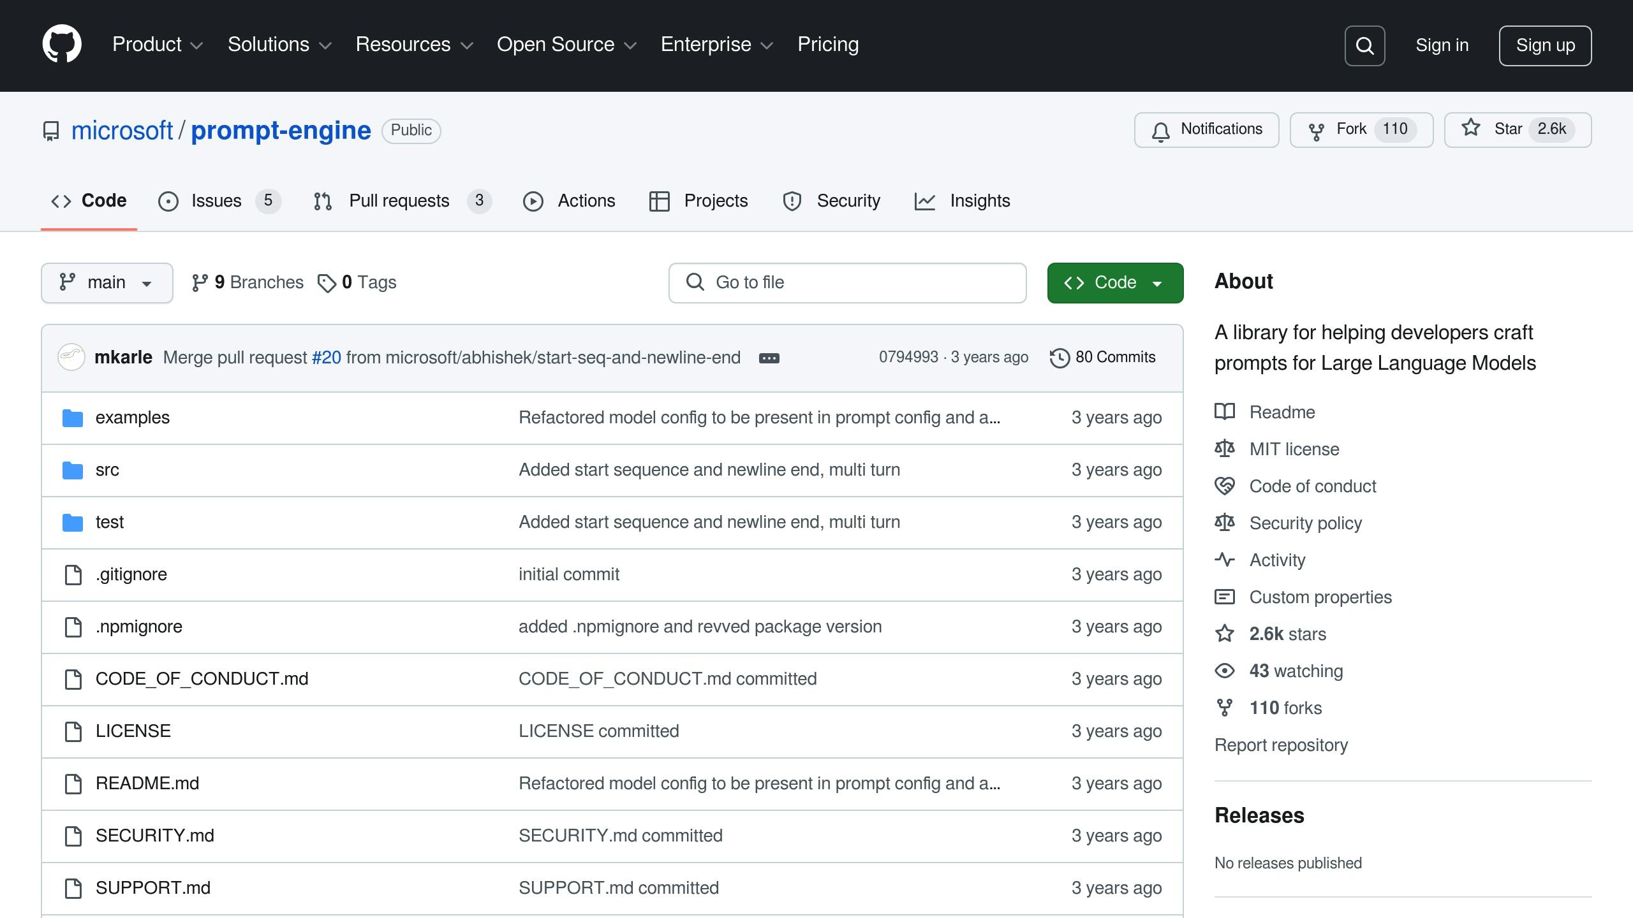Click the Code tab icon

[x=62, y=201]
